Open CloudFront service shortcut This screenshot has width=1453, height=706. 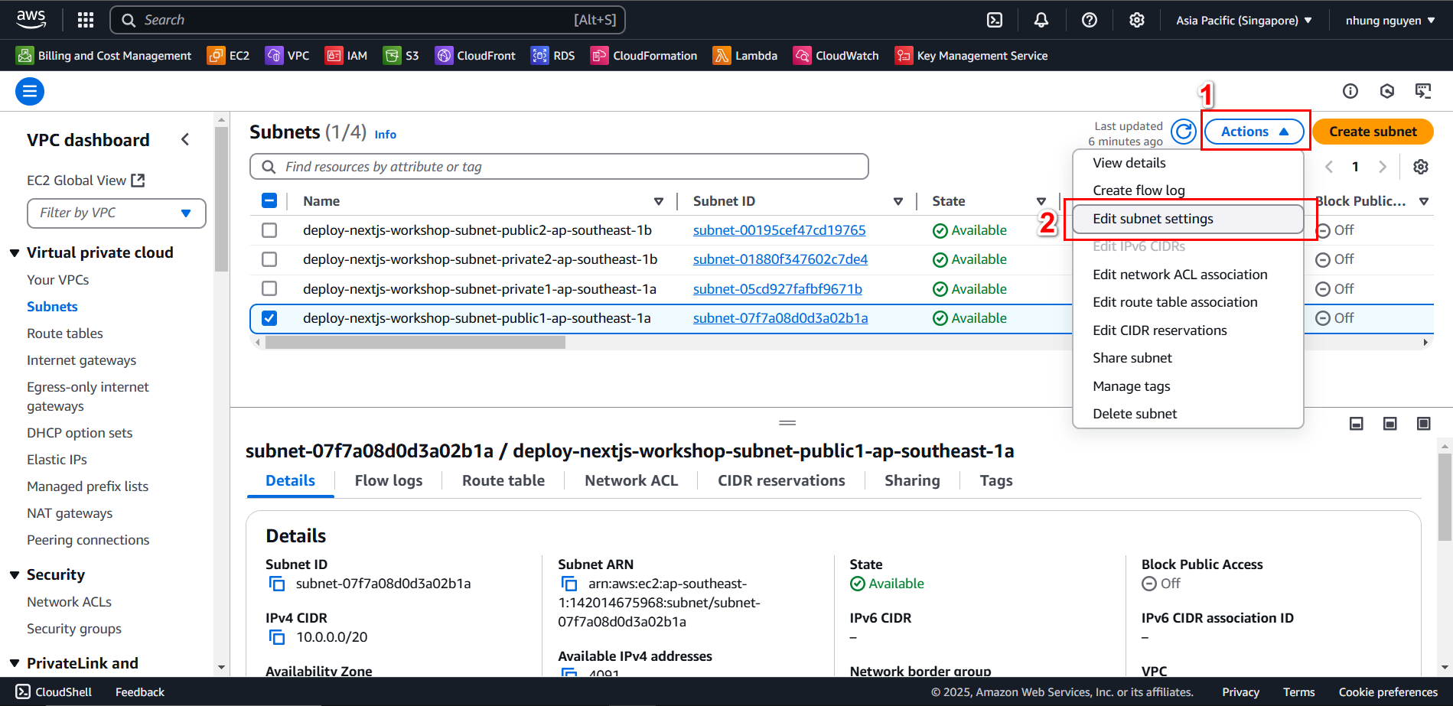pyautogui.click(x=475, y=56)
